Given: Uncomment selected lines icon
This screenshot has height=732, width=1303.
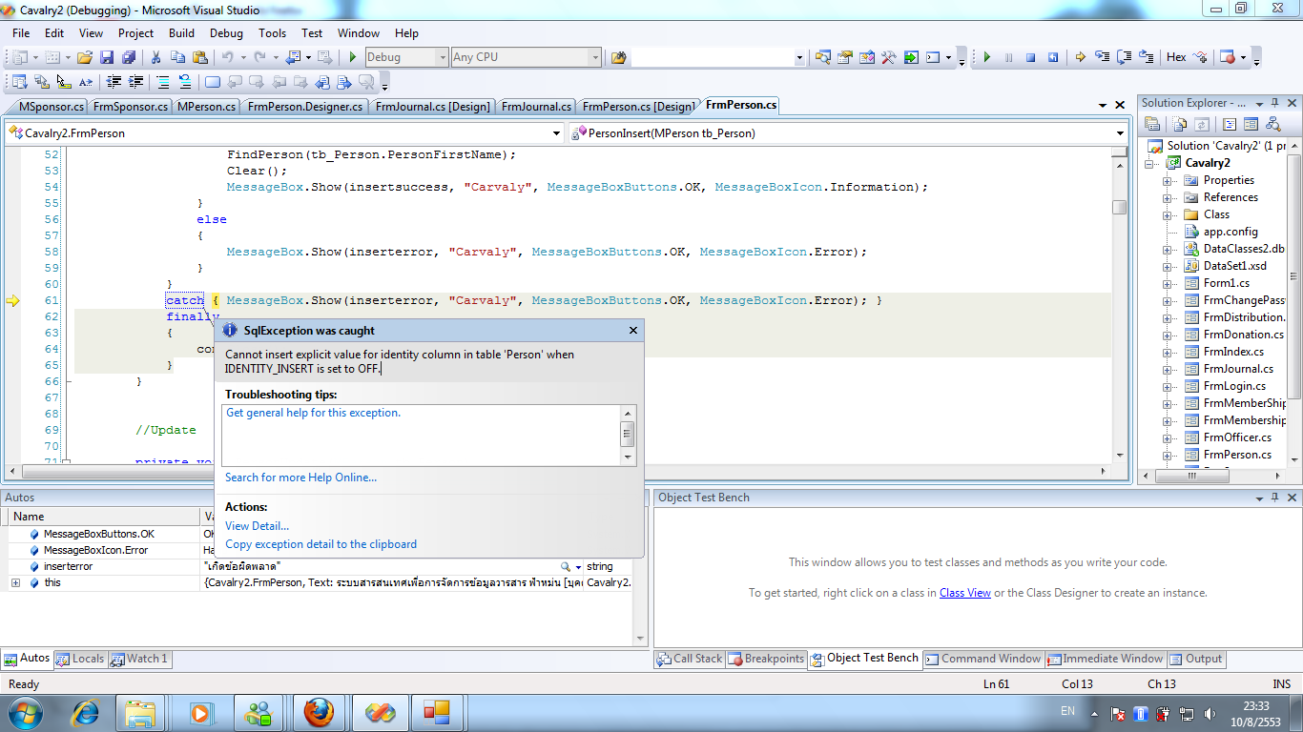Looking at the screenshot, I should [x=185, y=82].
